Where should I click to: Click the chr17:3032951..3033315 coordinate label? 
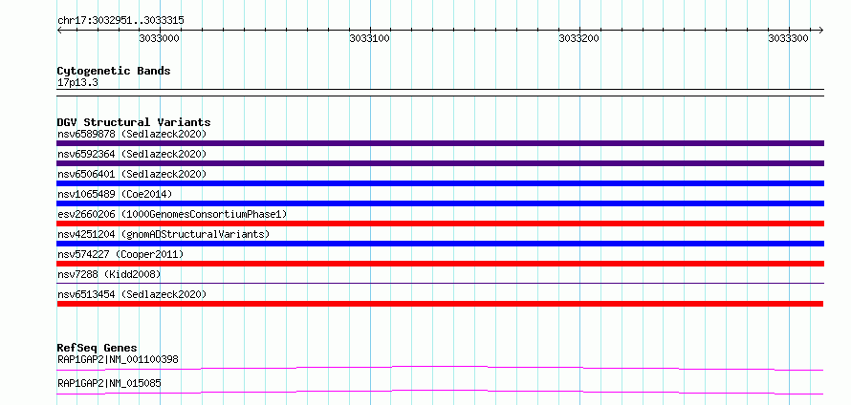120,20
